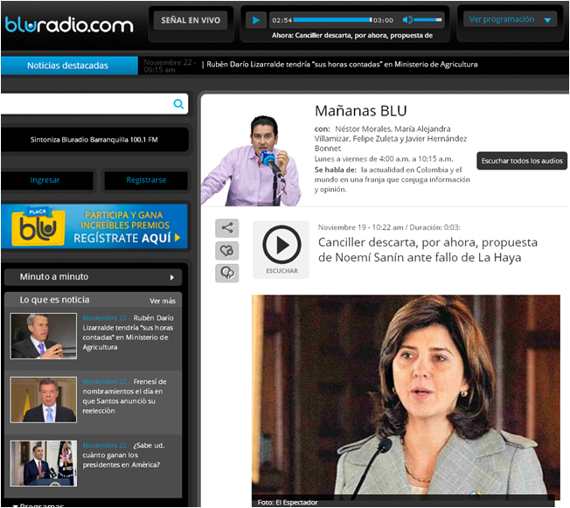Viewport: 570px width, 508px height.
Task: Click the share icon beside the audio
Action: click(x=226, y=228)
